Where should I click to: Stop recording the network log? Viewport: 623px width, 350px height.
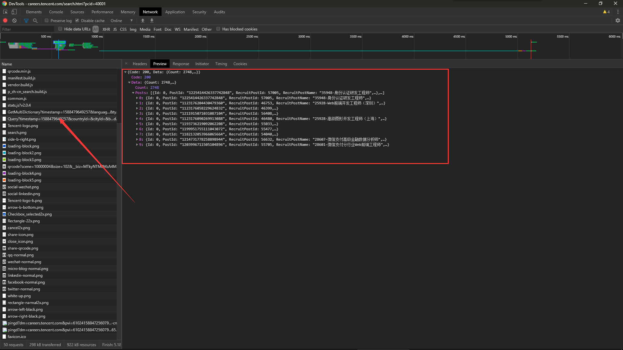pos(5,20)
